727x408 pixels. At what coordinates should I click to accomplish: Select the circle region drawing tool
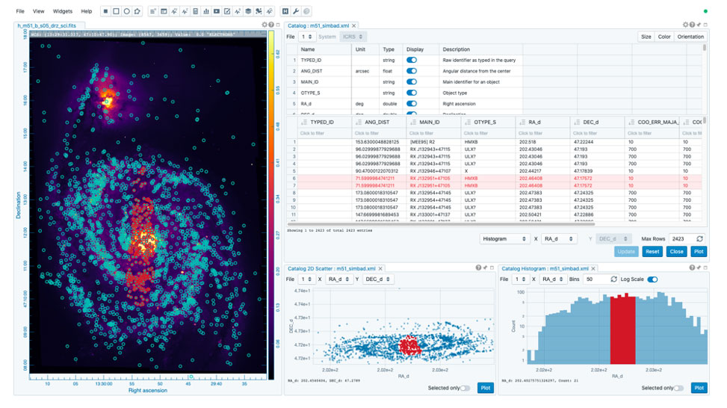click(x=126, y=11)
